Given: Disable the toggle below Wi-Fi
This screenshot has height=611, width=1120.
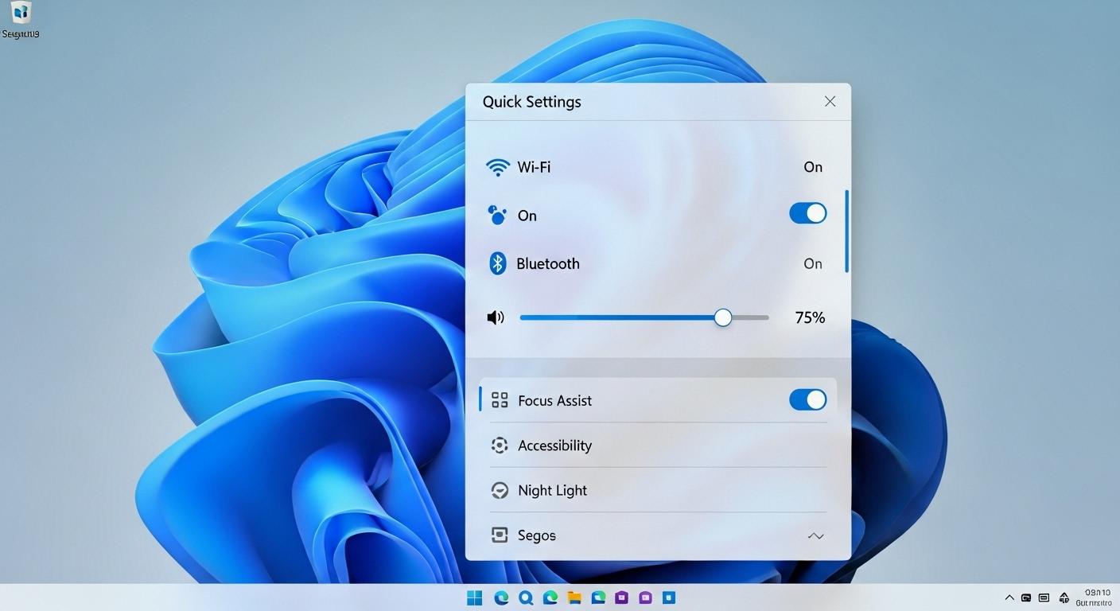Looking at the screenshot, I should click(807, 213).
